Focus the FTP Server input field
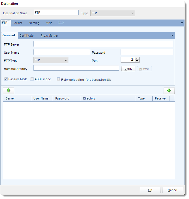The width and height of the screenshot is (189, 199). (103, 44)
